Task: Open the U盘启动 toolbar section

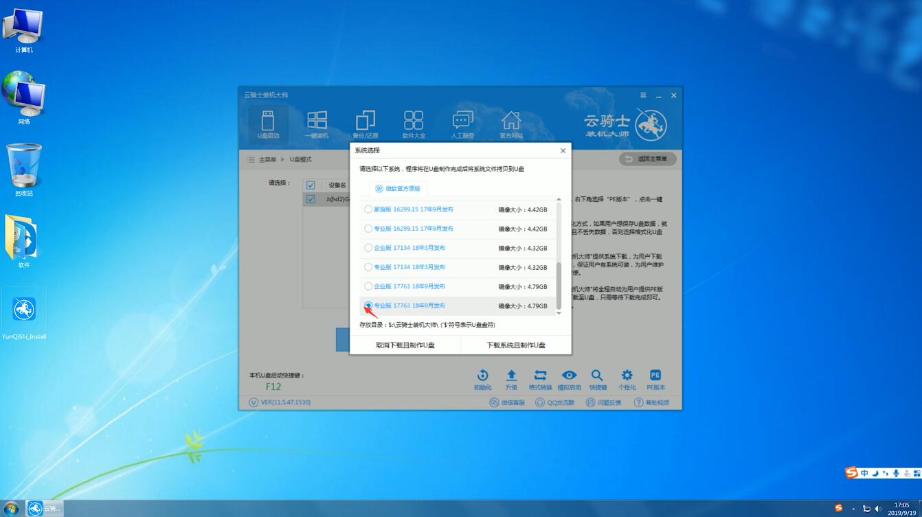Action: [268, 124]
